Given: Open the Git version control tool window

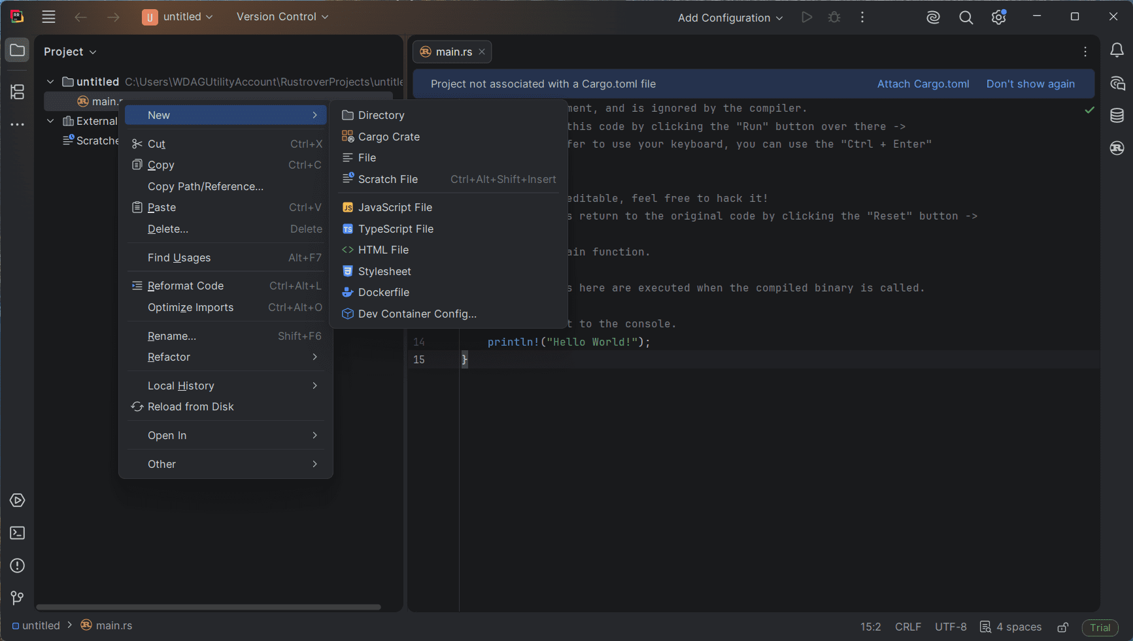Looking at the screenshot, I should 18,598.
